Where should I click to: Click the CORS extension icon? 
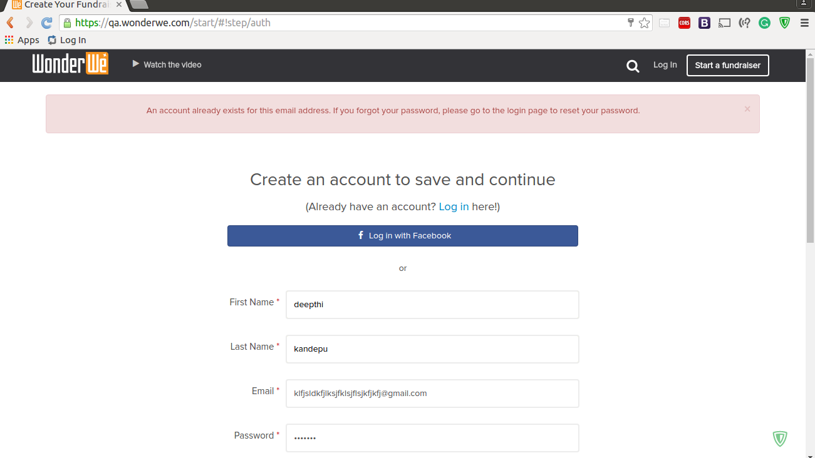(684, 23)
